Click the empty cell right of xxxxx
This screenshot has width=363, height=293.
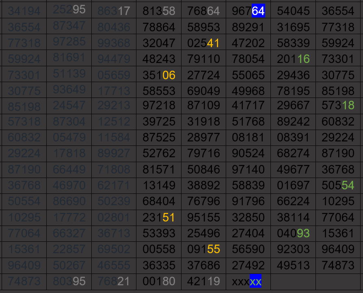pos(293,282)
